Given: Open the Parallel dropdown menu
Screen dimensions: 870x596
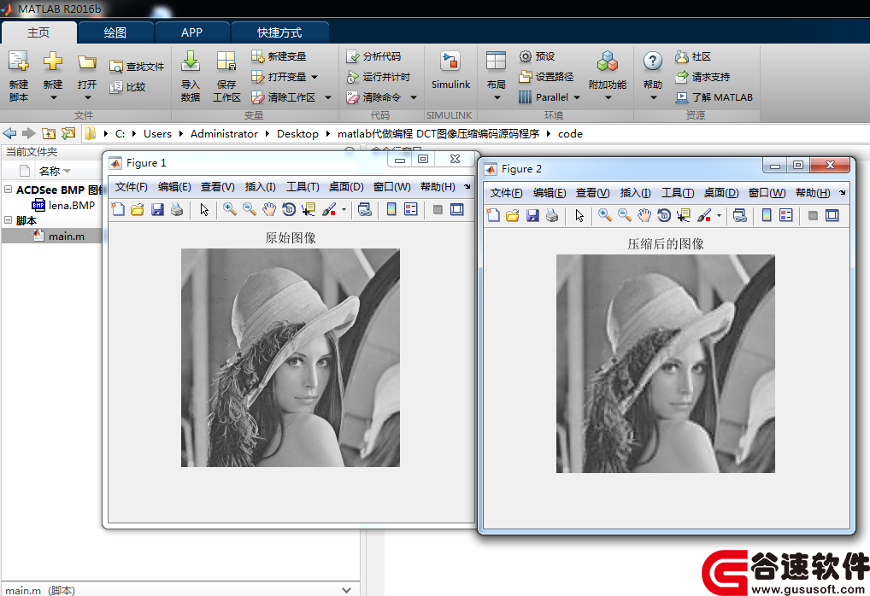Looking at the screenshot, I should [548, 97].
